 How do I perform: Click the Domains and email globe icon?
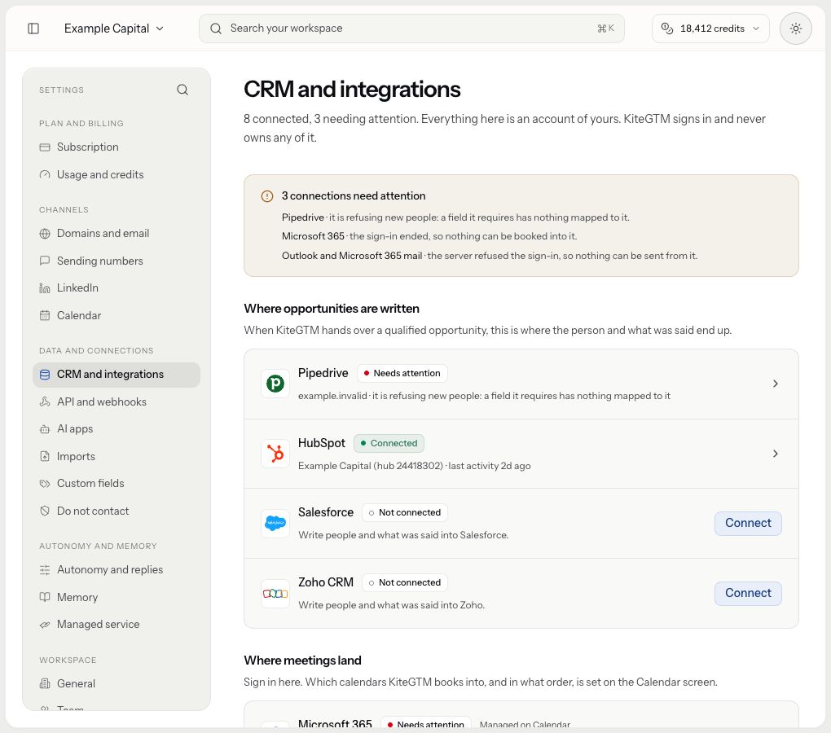pyautogui.click(x=45, y=234)
